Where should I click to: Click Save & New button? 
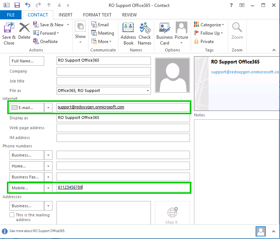click(48, 25)
